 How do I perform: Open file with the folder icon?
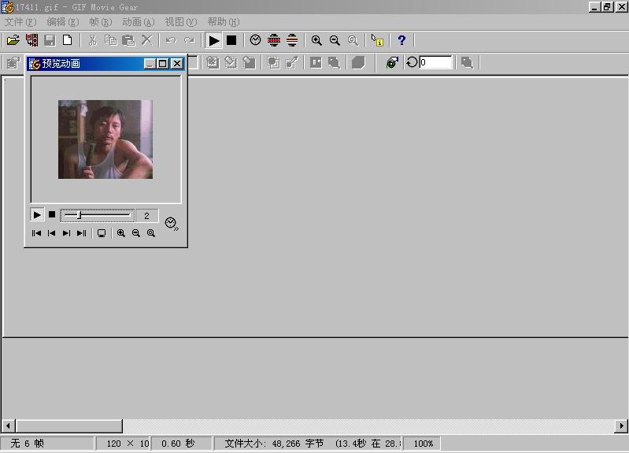[x=13, y=40]
